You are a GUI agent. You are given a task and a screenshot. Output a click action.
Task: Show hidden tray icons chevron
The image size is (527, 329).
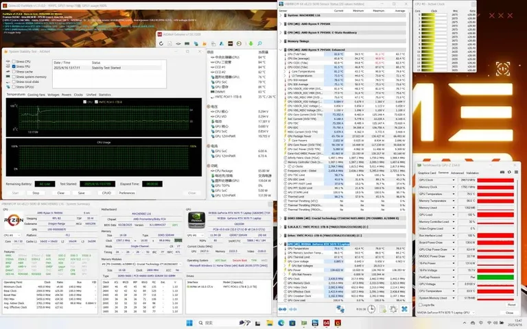click(465, 323)
